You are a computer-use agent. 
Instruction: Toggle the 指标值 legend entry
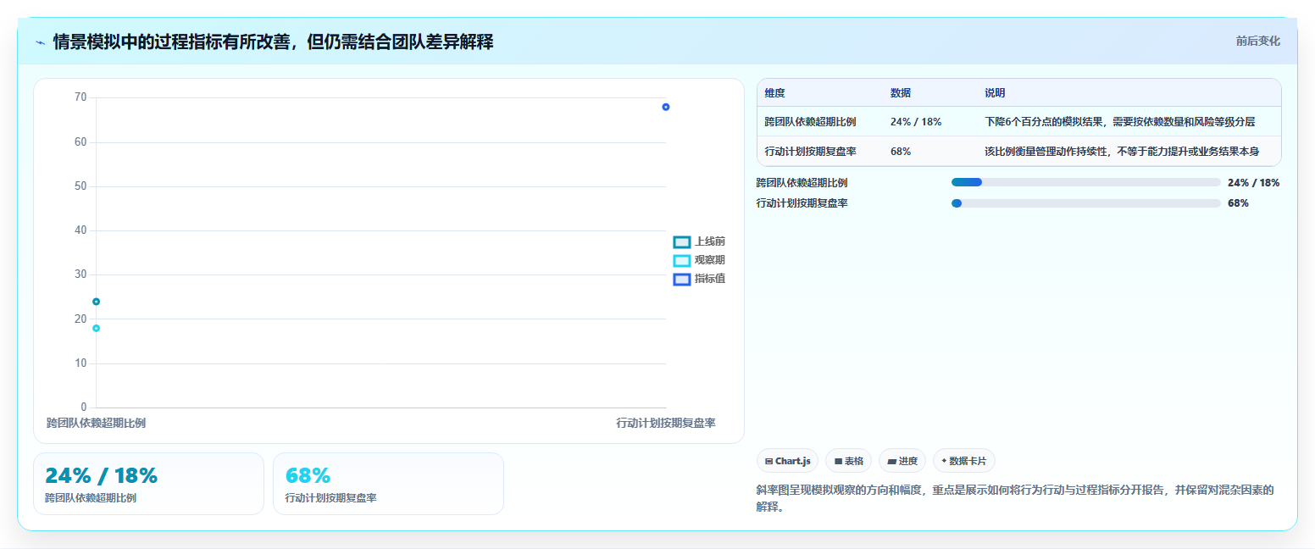coord(699,279)
